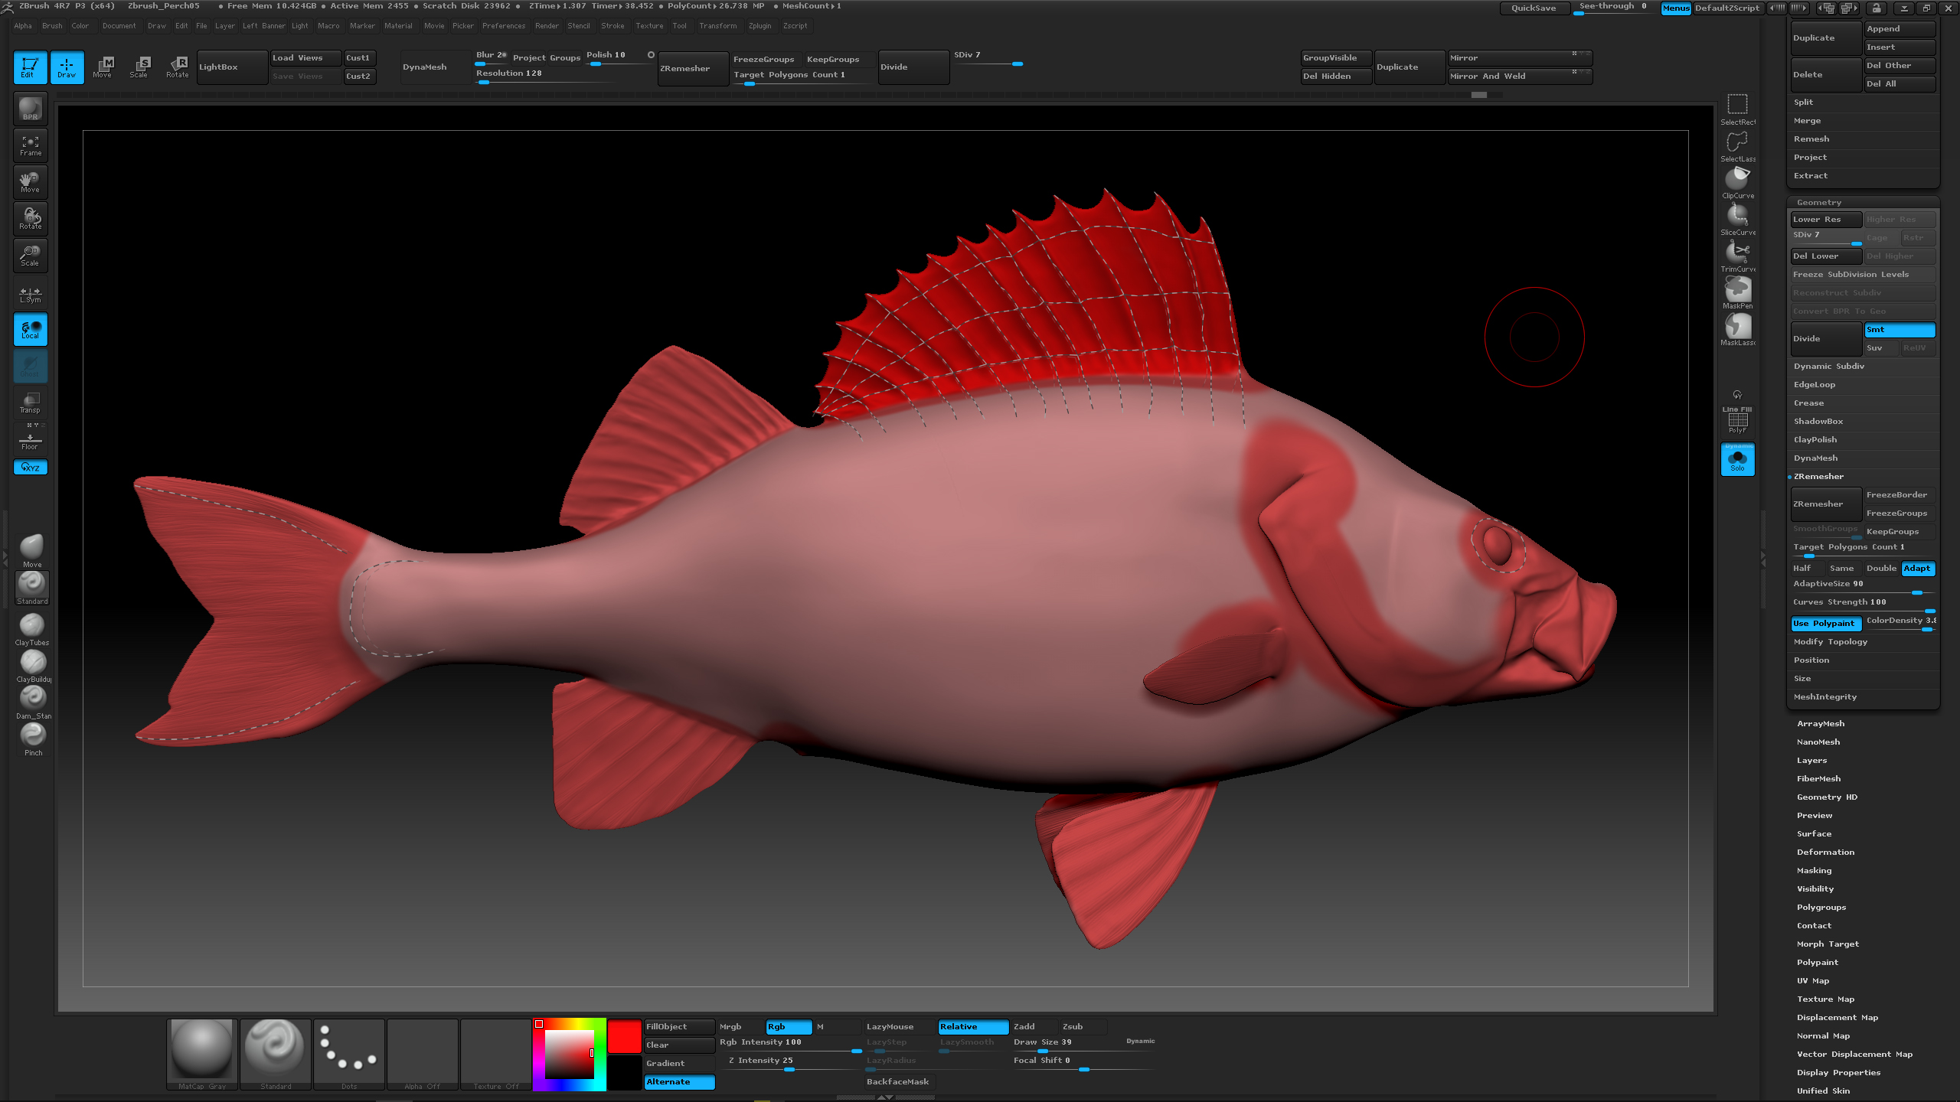The image size is (1960, 1102).
Task: Toggle Solo mode button
Action: click(x=1738, y=459)
